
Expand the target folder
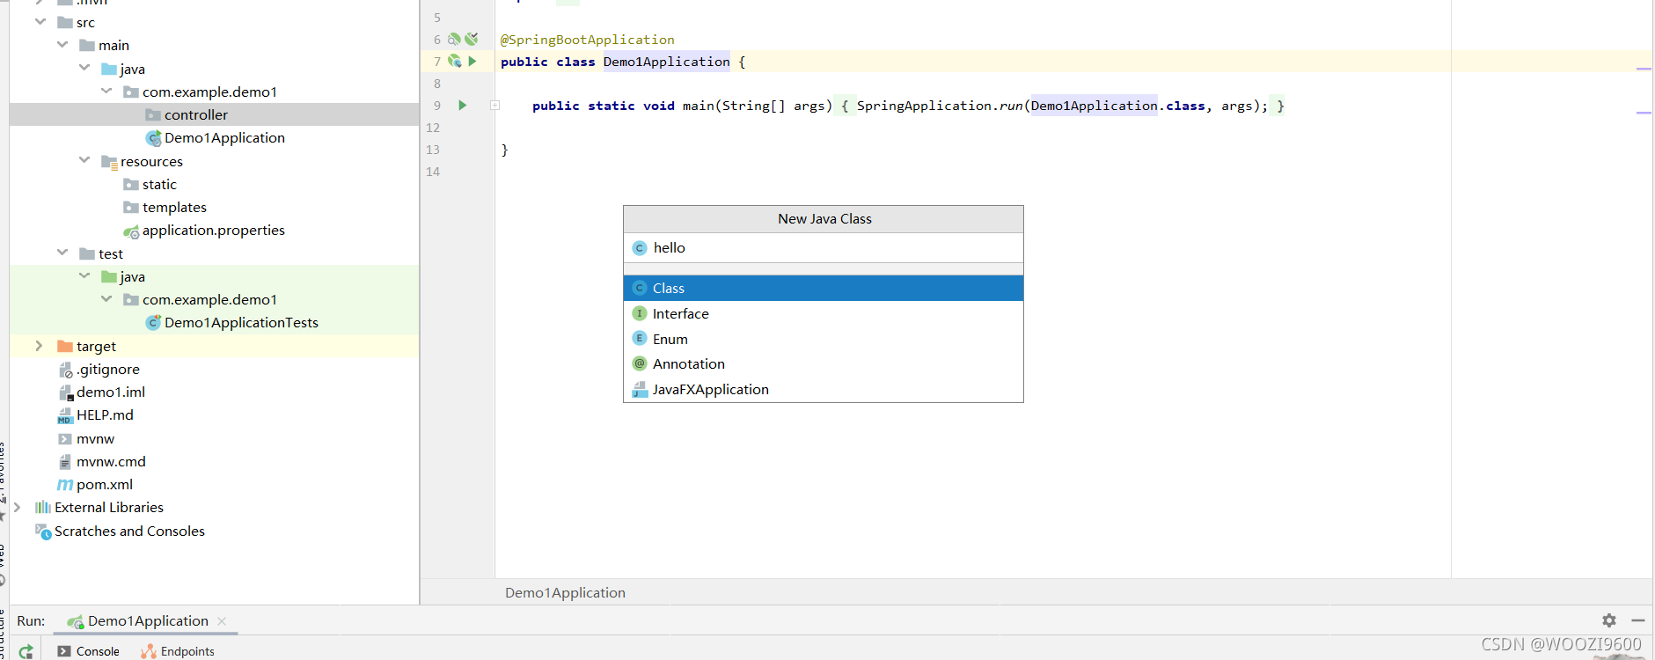[39, 346]
